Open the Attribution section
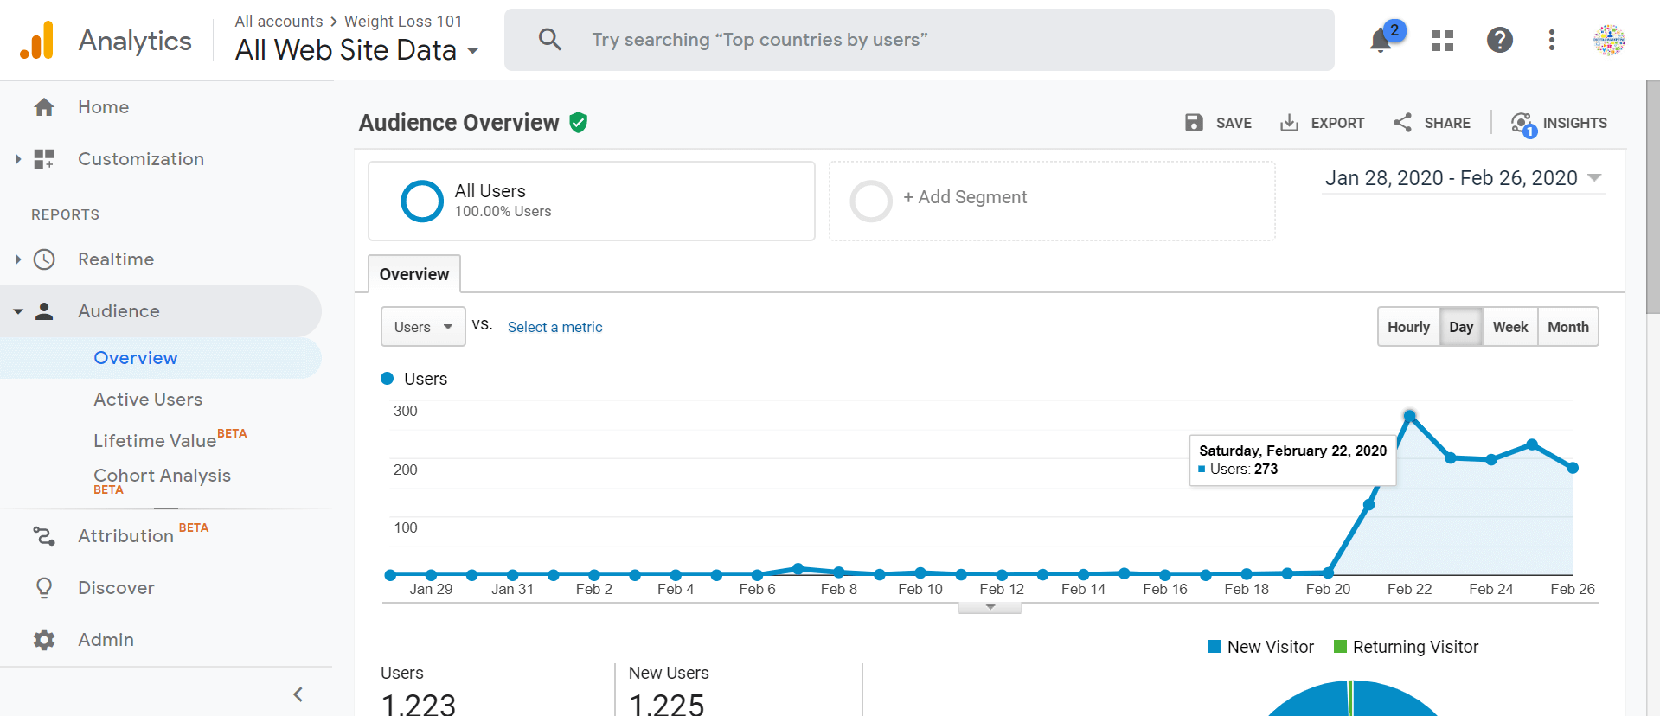The height and width of the screenshot is (716, 1660). pos(125,536)
